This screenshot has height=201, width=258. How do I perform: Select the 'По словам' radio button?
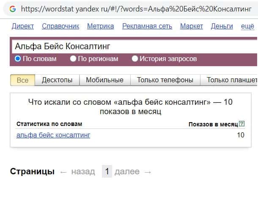pos(18,59)
